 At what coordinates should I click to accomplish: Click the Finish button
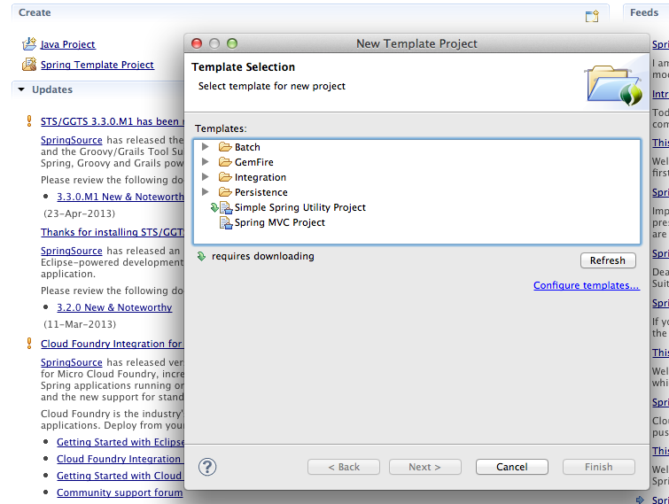coord(599,467)
